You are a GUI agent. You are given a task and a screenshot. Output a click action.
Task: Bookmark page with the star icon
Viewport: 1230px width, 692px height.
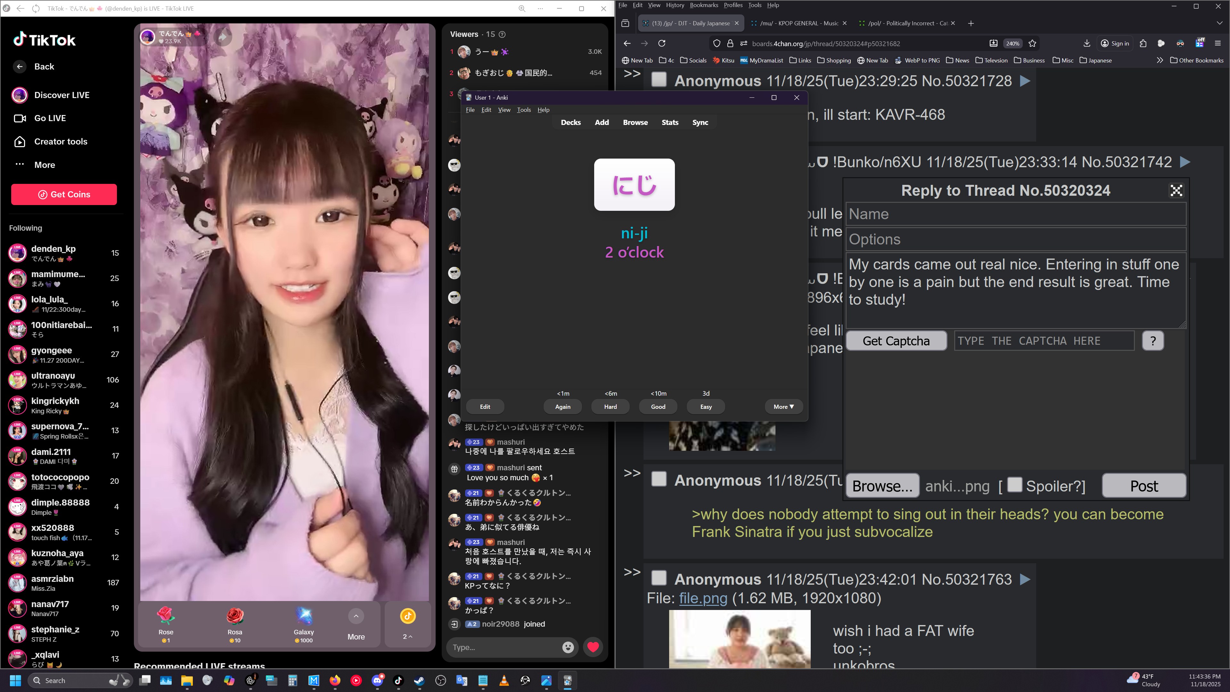[x=1032, y=44]
